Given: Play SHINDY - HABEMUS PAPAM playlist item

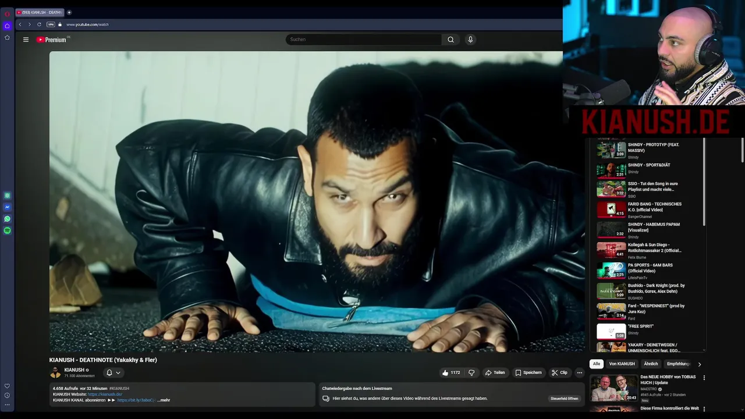Looking at the screenshot, I should [647, 230].
